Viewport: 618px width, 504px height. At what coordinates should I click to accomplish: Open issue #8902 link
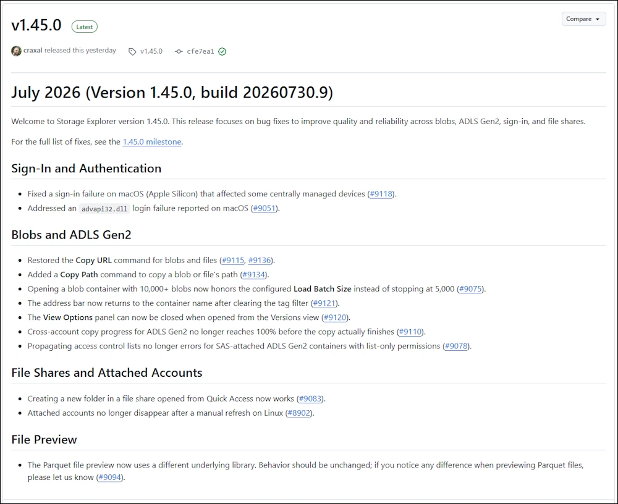(298, 413)
